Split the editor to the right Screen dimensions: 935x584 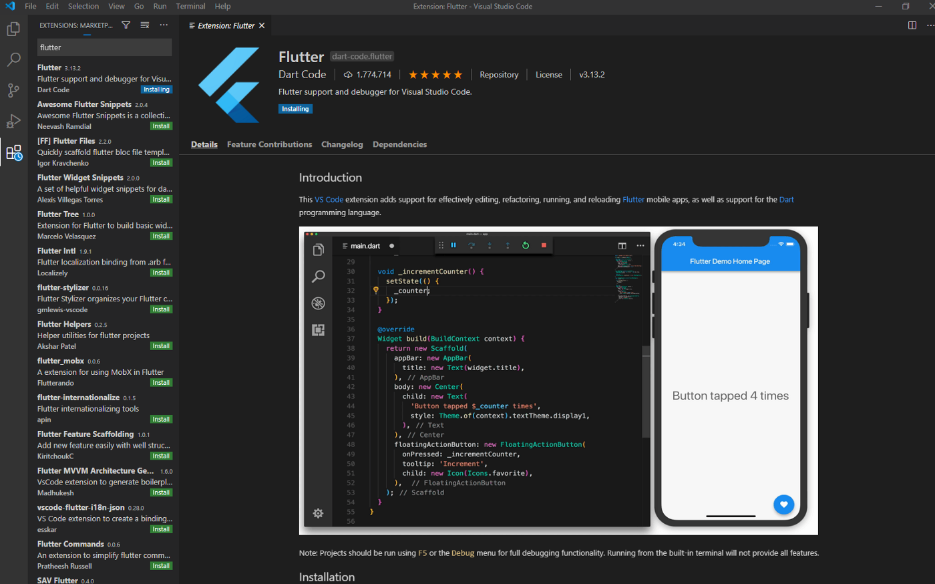point(912,25)
